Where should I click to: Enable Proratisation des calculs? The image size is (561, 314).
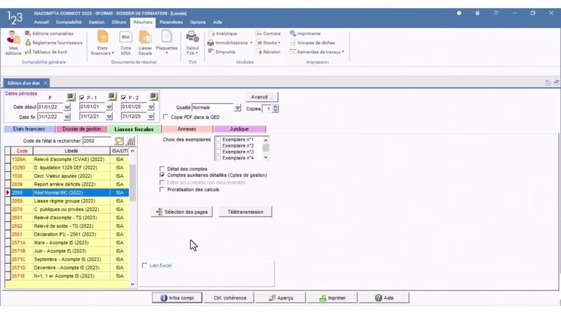[x=162, y=189]
